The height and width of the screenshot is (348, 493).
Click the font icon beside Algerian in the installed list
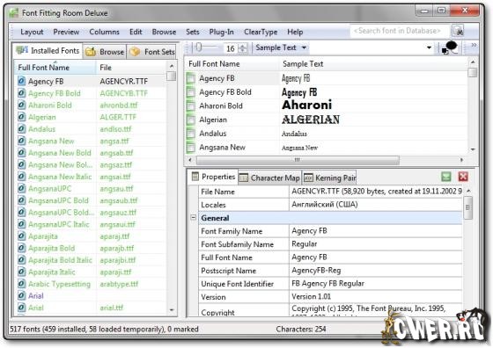[21, 118]
